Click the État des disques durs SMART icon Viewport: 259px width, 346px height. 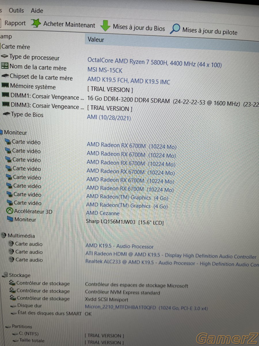coord(14,313)
